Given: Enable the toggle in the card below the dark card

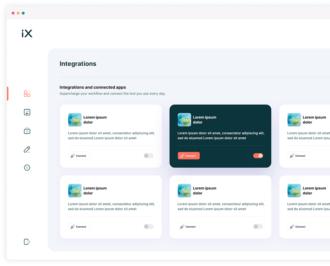Looking at the screenshot, I should click(258, 227).
